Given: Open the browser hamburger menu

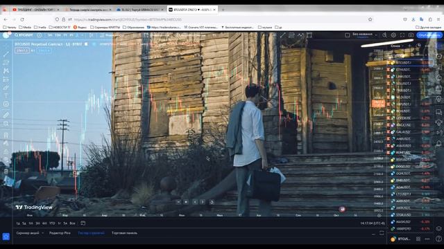Looking at the screenshot, I should tap(438, 19).
